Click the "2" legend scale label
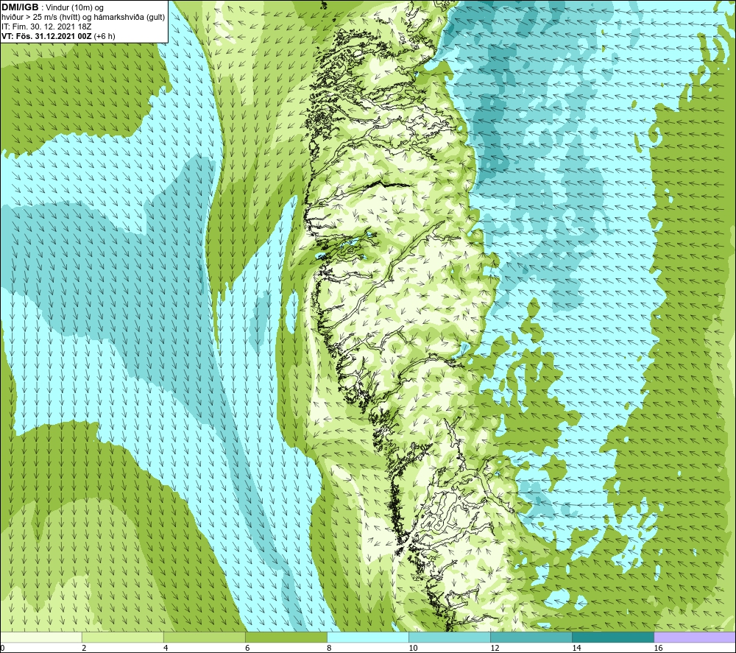 click(x=84, y=648)
